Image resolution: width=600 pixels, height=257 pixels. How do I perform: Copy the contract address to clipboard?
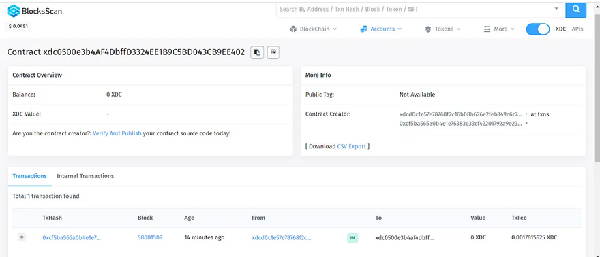pos(257,52)
